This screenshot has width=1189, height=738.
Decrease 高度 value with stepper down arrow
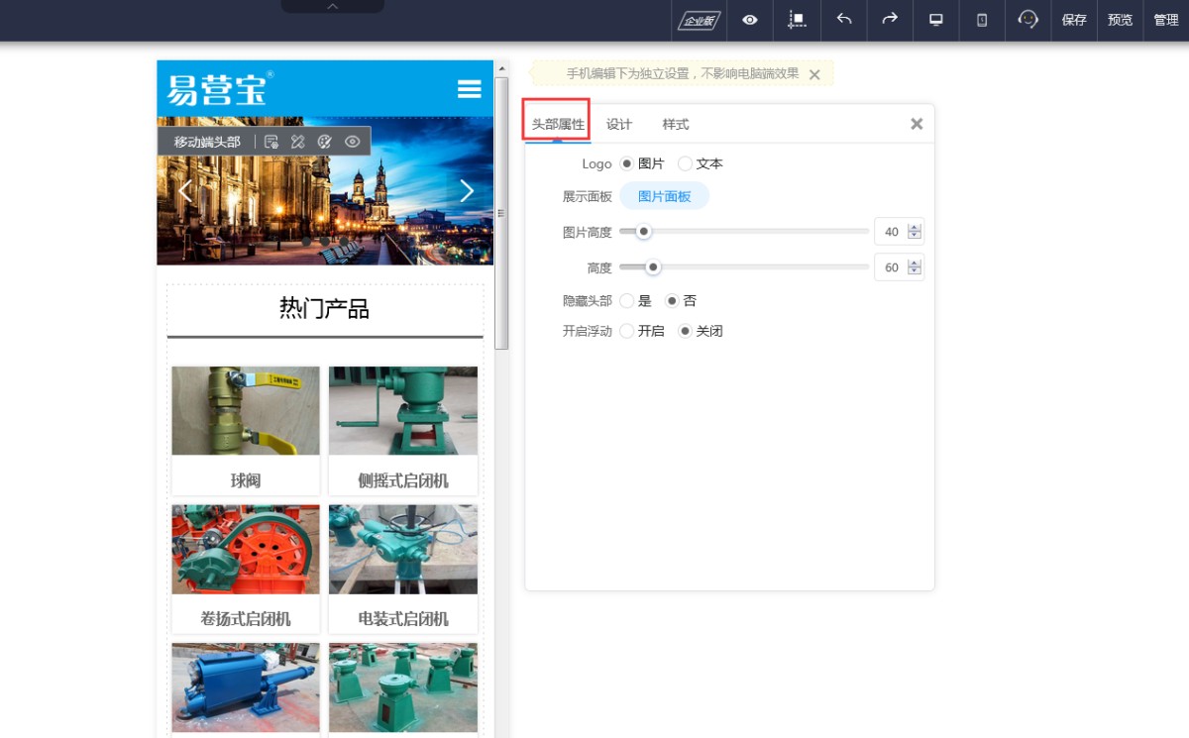[915, 271]
